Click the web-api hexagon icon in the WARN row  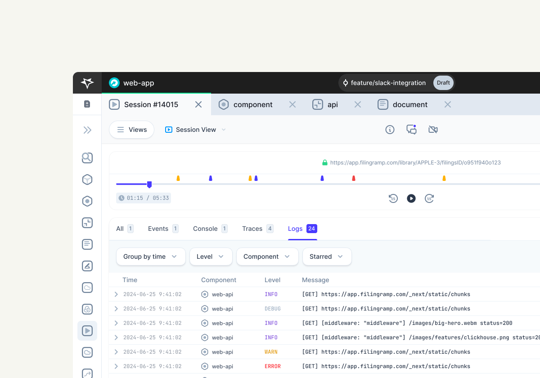(x=205, y=352)
